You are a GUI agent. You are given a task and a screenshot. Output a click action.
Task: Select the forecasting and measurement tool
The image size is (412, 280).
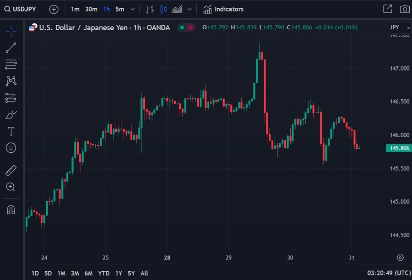[11, 98]
